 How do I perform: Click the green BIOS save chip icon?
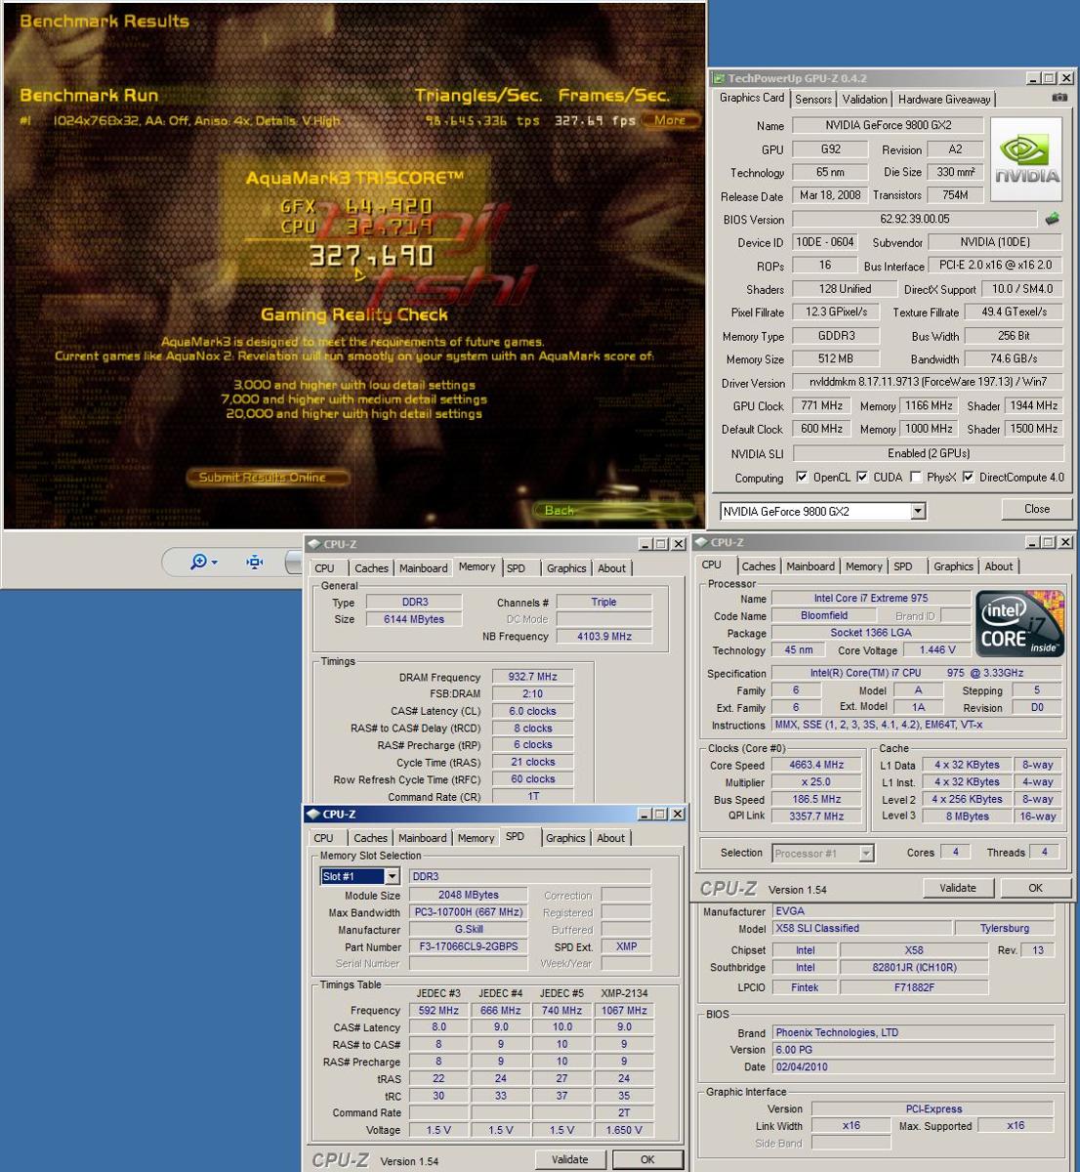tap(1053, 219)
